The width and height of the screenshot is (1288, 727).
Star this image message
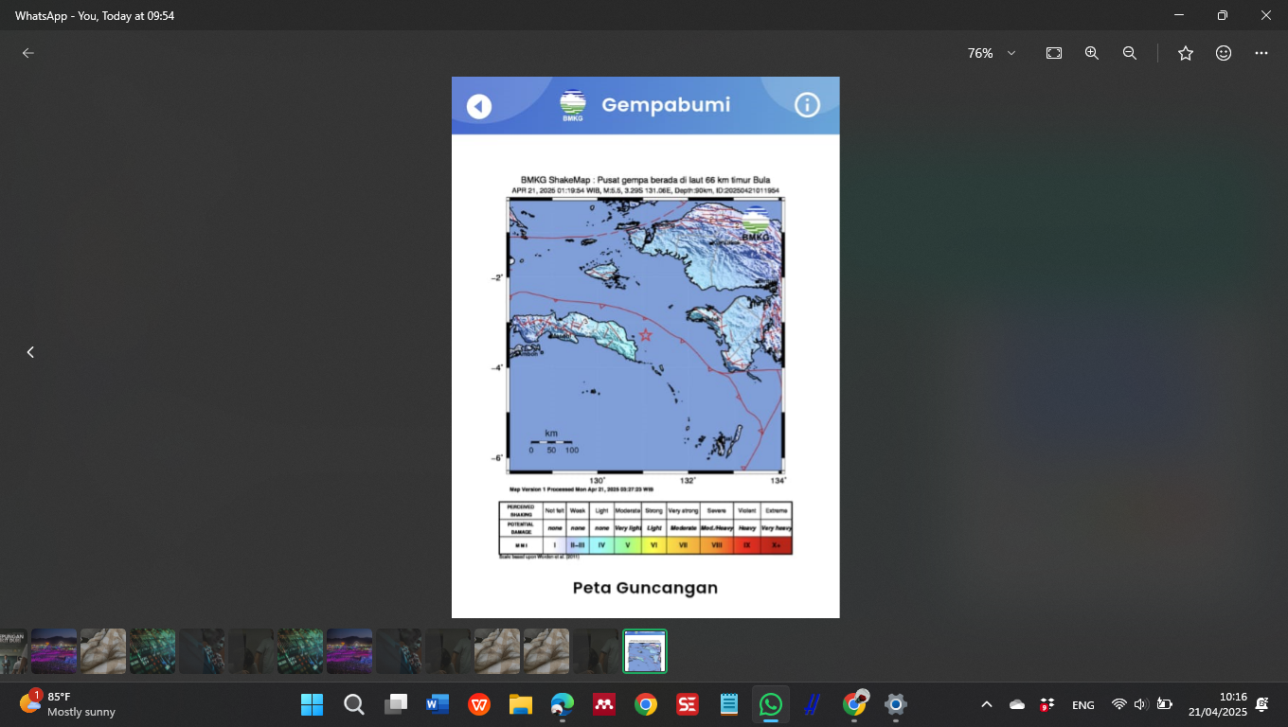tap(1186, 53)
